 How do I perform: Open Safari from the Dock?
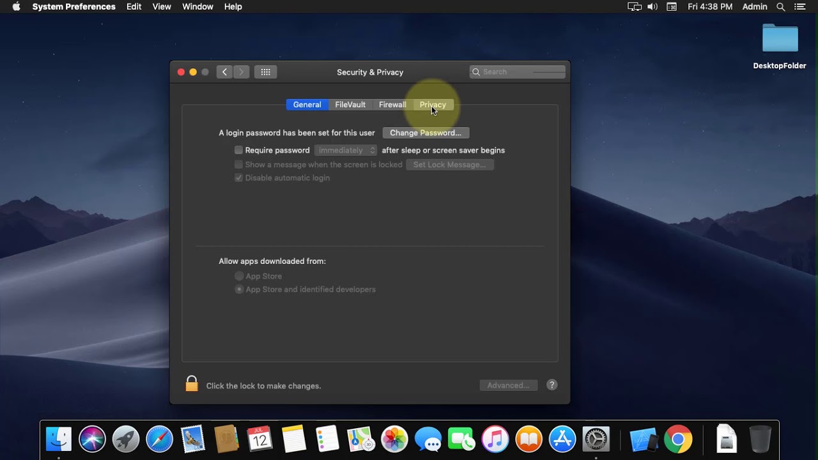(x=159, y=440)
